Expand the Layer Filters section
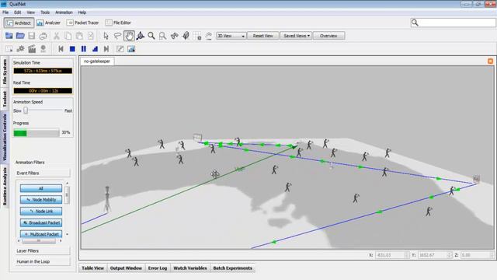This screenshot has width=497, height=280. pos(43,250)
